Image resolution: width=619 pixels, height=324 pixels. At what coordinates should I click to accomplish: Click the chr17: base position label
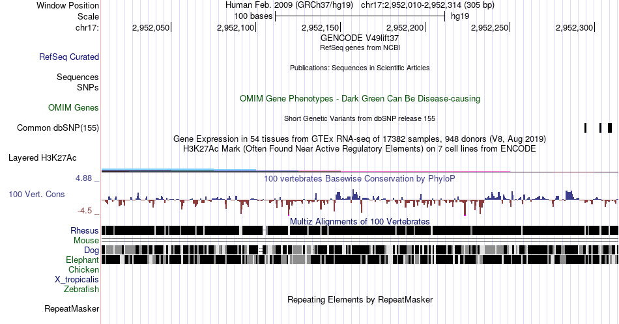point(87,27)
